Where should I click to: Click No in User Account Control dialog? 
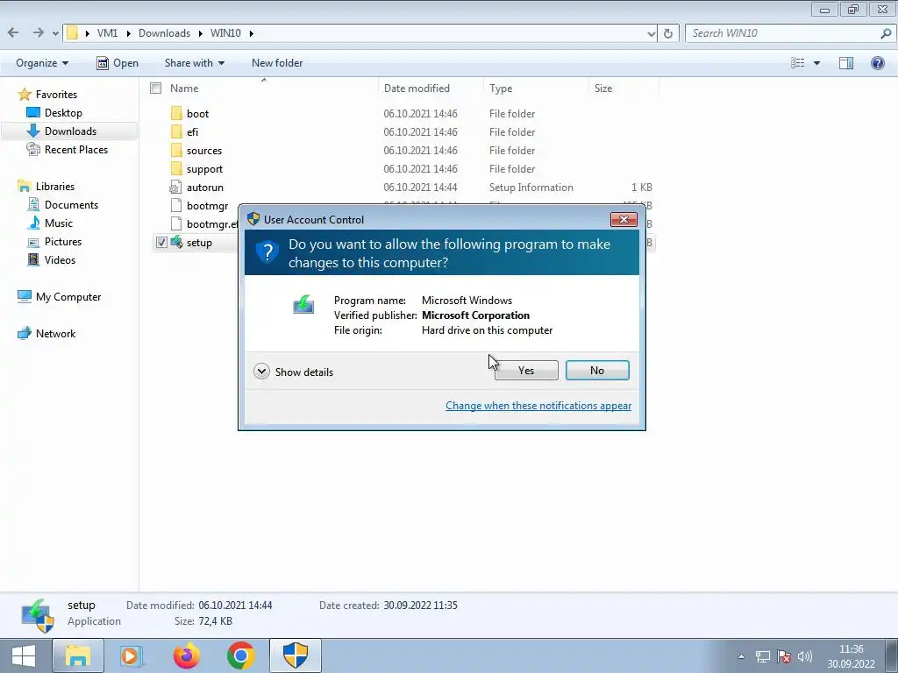596,371
